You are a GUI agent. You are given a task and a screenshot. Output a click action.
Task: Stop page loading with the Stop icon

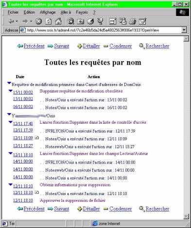tap(38, 21)
